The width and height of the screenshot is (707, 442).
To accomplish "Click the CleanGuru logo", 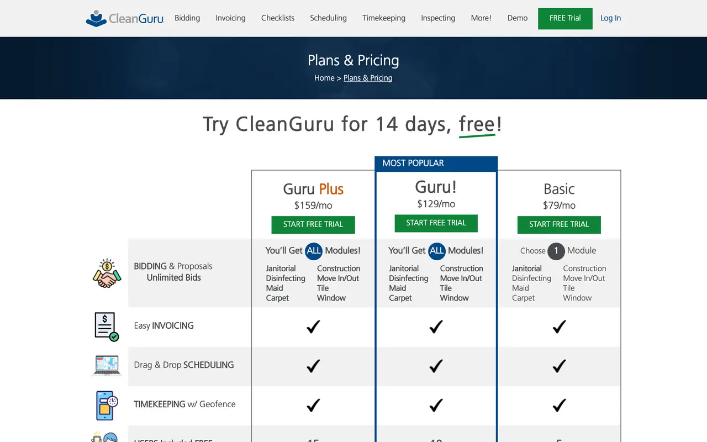I will (125, 18).
